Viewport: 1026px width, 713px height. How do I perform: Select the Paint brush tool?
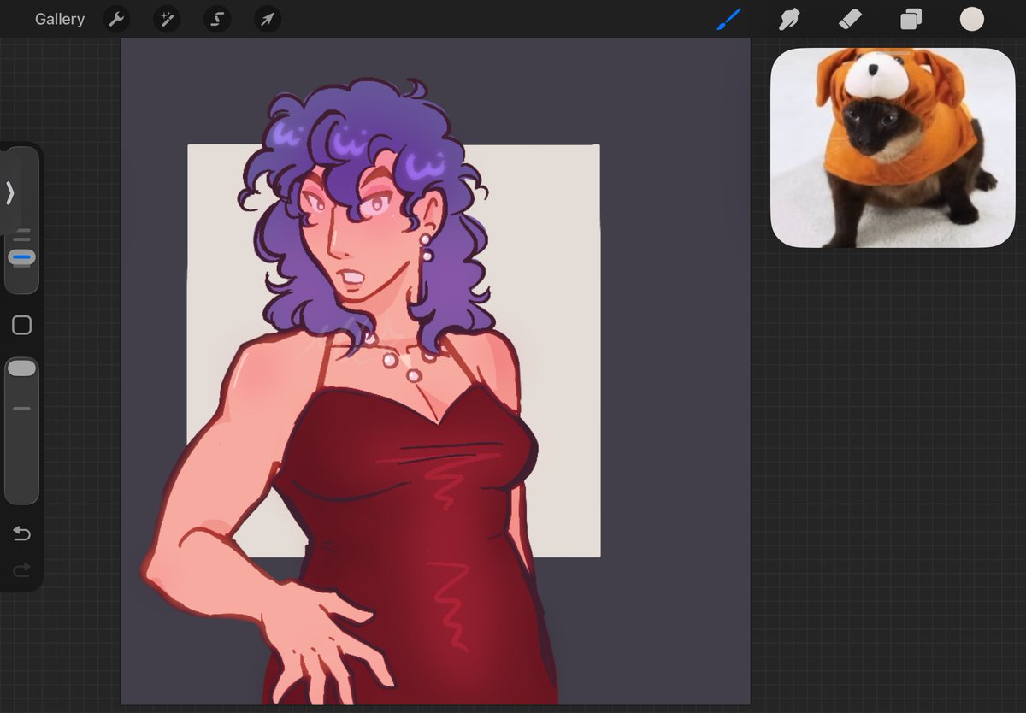pyautogui.click(x=728, y=19)
